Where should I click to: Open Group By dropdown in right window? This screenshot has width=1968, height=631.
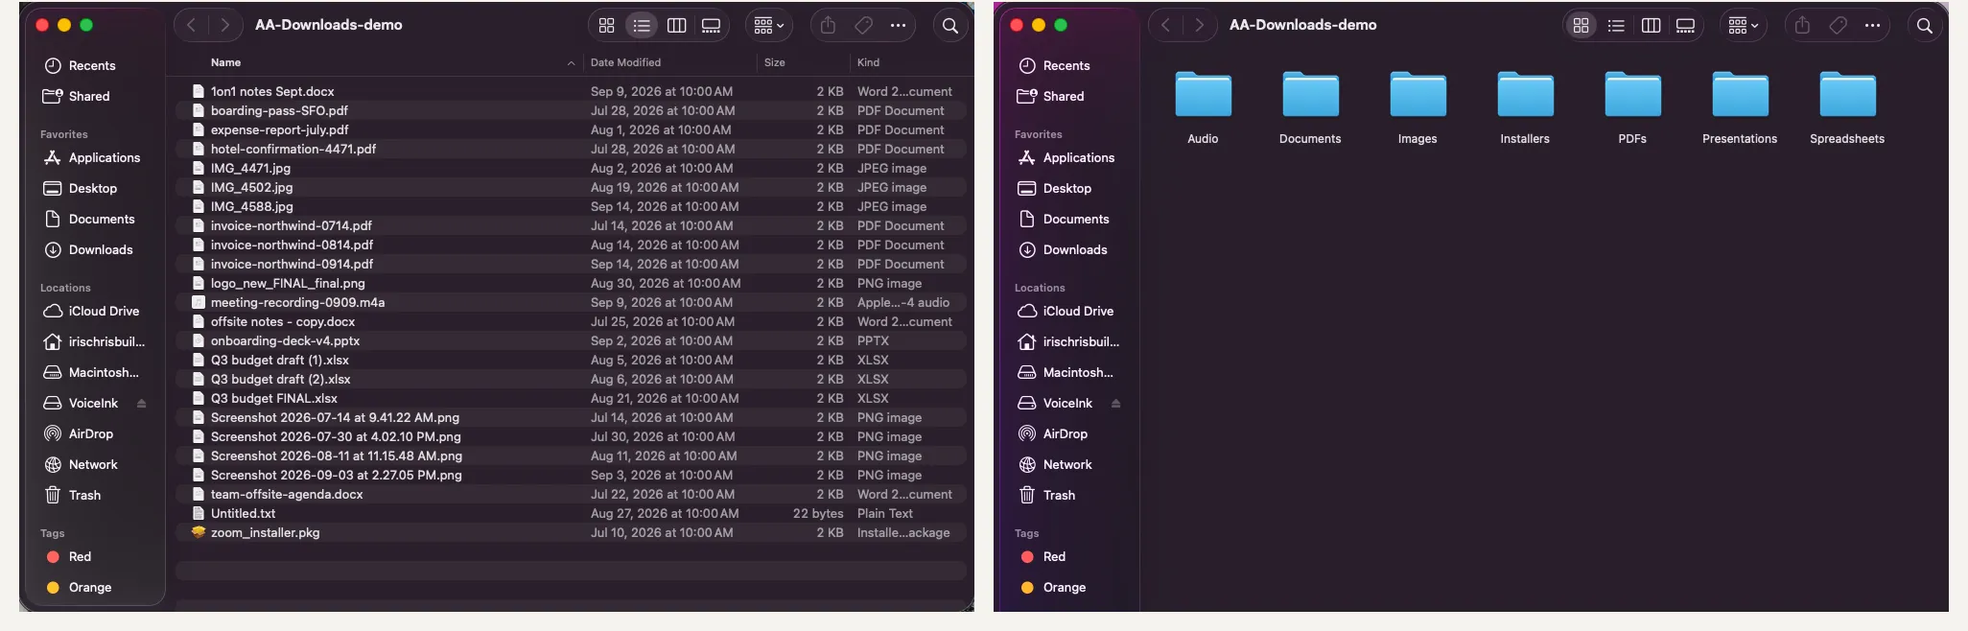(x=1743, y=26)
